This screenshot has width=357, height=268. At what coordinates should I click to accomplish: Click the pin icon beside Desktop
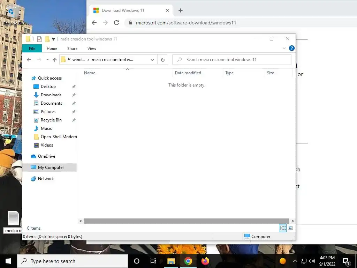click(x=74, y=87)
